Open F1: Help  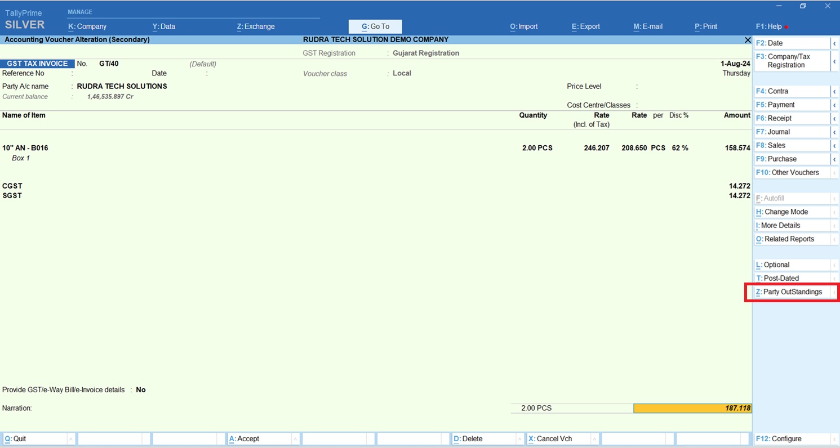(x=768, y=26)
